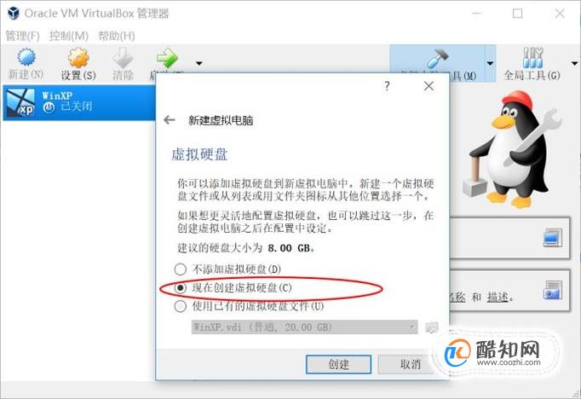
Task: Open the 管理(F) menu
Action: click(23, 36)
